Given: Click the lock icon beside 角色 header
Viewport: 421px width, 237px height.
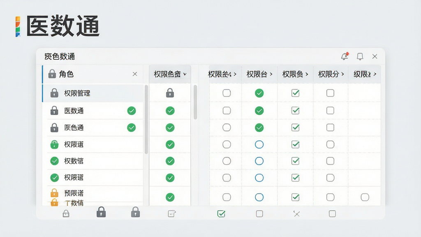Looking at the screenshot, I should (x=52, y=74).
